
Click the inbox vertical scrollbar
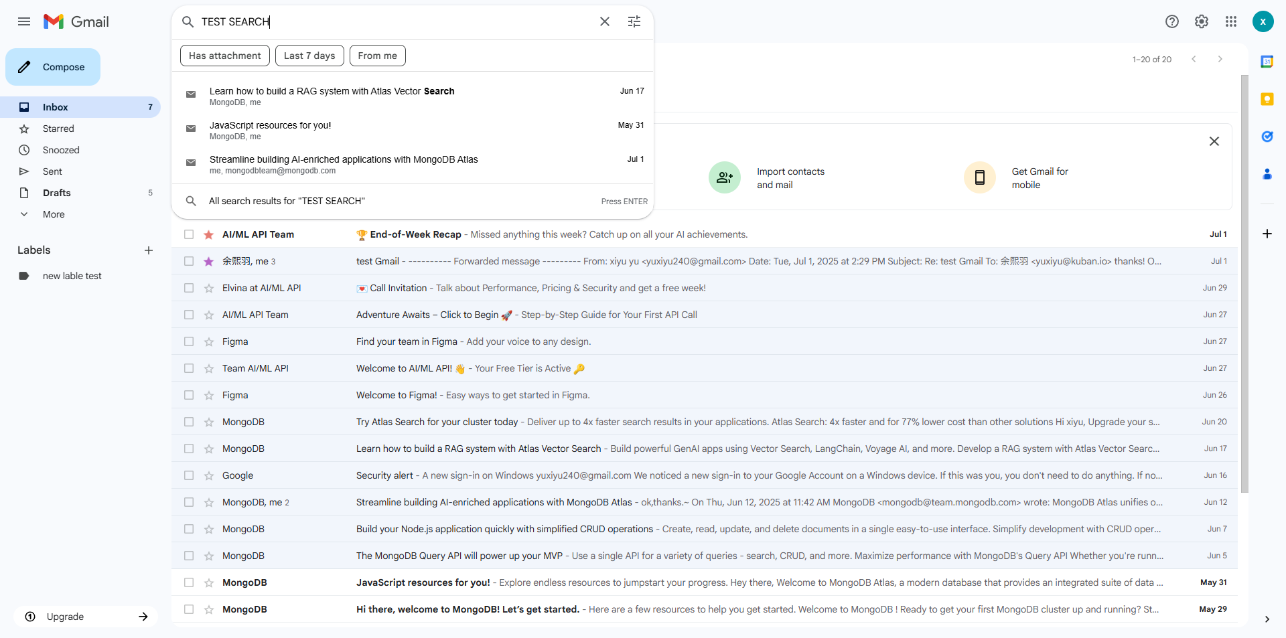[1244, 284]
